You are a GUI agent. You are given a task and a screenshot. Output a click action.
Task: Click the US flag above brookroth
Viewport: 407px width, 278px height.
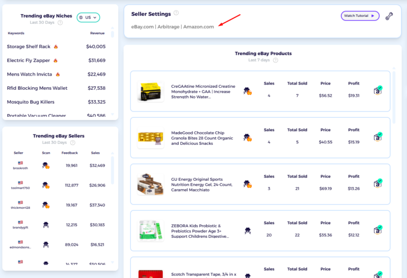[x=20, y=163]
